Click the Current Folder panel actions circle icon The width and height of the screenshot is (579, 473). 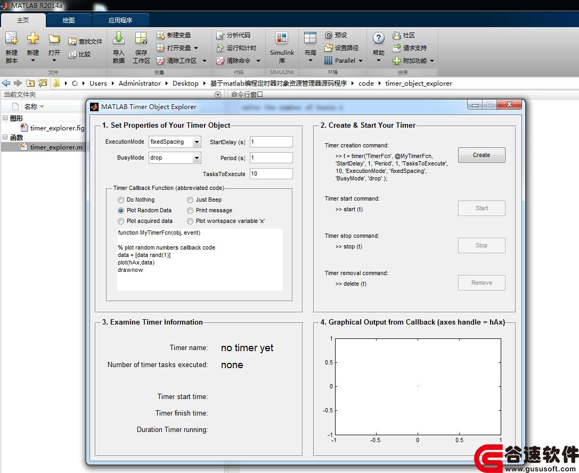(218, 95)
